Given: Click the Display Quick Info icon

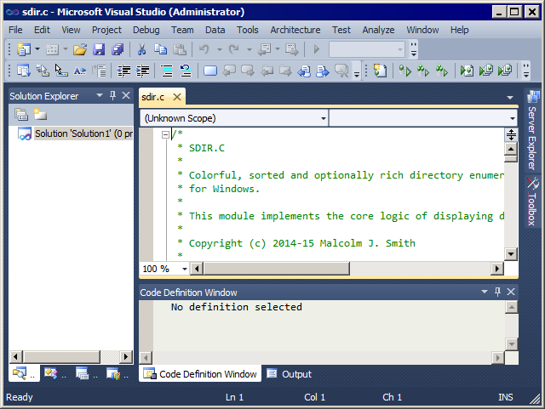Looking at the screenshot, I should 61,71.
